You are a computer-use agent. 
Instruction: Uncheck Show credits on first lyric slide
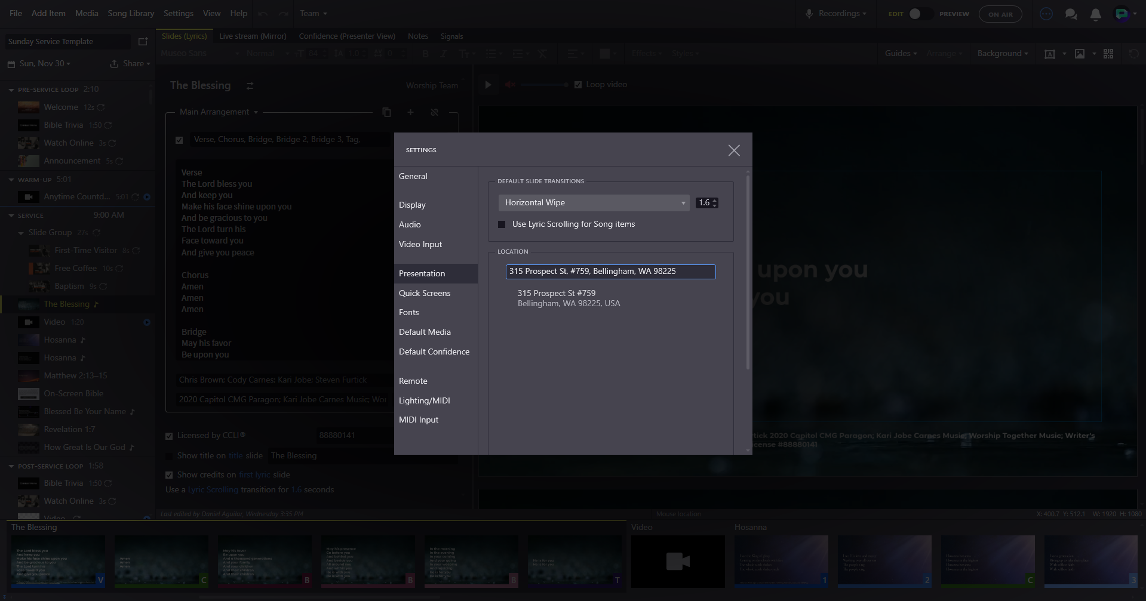tap(169, 475)
